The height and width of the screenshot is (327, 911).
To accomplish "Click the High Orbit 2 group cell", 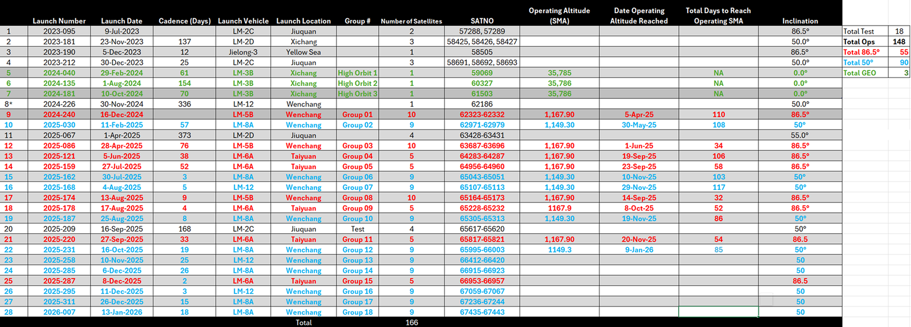I will point(358,84).
